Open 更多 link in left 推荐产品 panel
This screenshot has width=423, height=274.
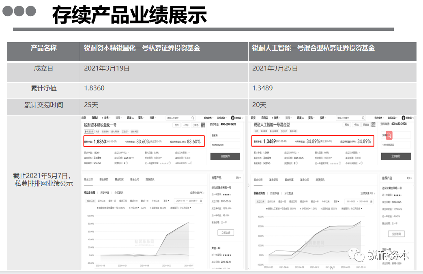[x=238, y=178]
